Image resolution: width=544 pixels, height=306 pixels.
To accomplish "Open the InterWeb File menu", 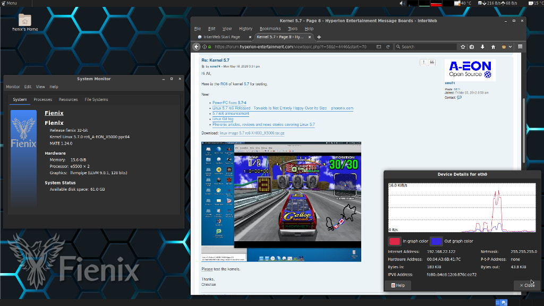I will point(198,29).
